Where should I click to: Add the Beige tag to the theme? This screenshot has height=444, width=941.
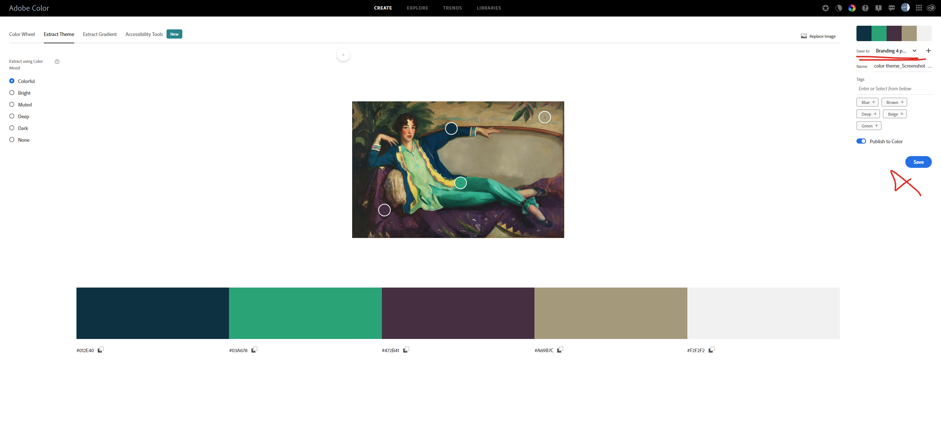[894, 114]
